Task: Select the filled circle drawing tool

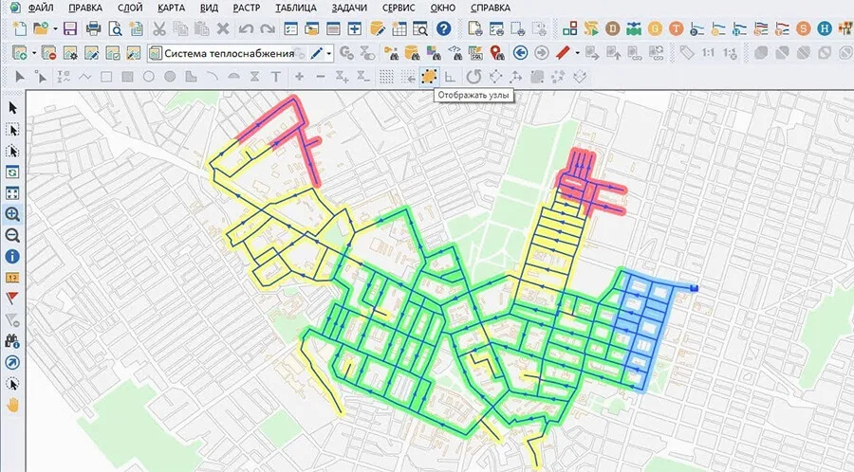Action: click(x=170, y=77)
